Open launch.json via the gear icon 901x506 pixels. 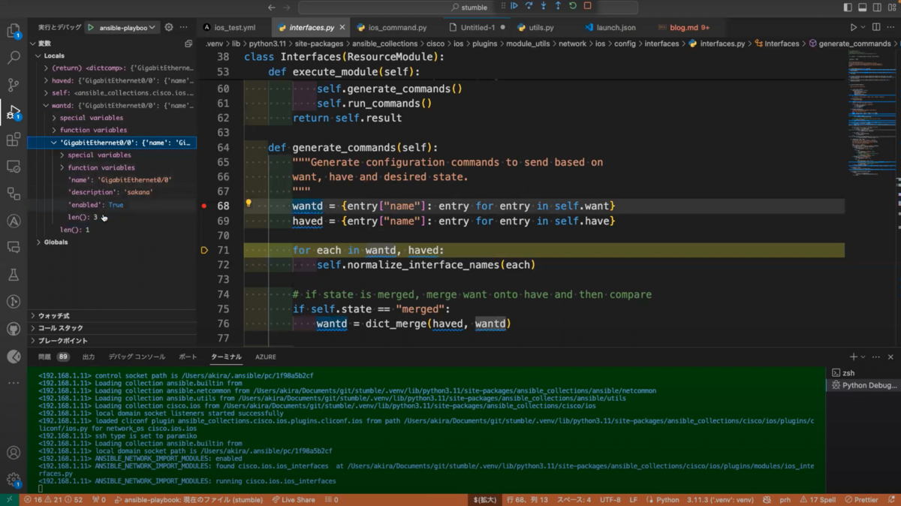169,27
